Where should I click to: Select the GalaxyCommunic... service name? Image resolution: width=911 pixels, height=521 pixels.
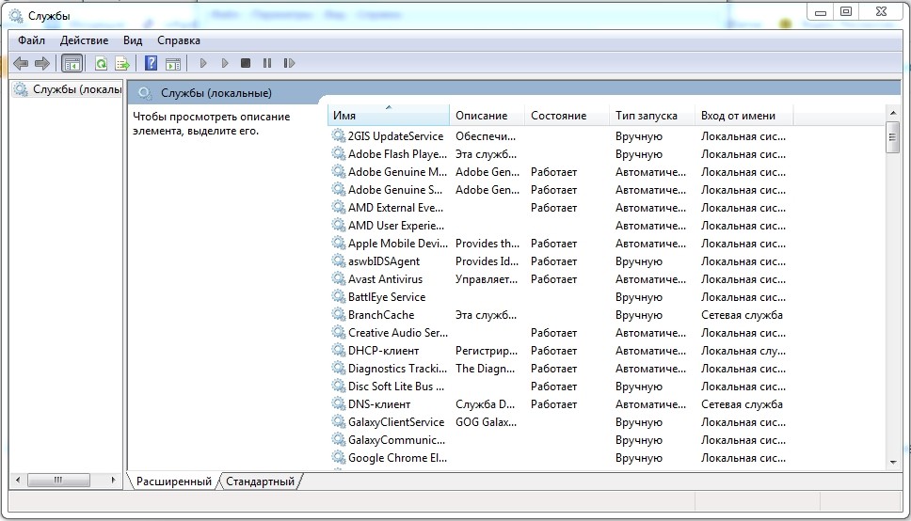click(397, 440)
